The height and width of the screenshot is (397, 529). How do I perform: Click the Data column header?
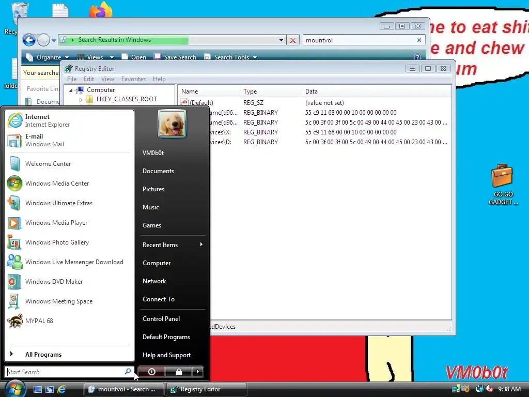pyautogui.click(x=376, y=91)
